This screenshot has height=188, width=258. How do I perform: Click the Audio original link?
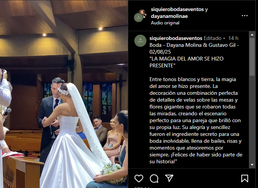pos(165,23)
